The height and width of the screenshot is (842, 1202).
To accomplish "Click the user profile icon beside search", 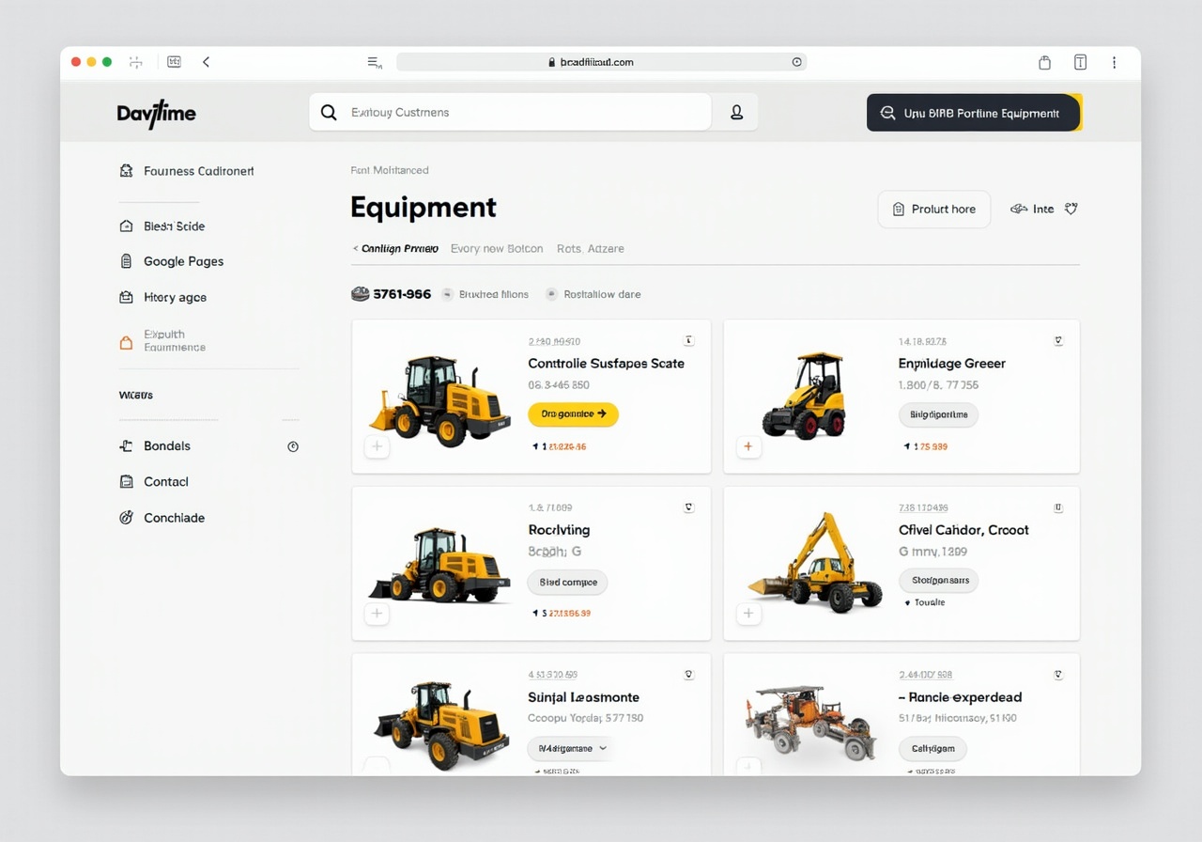I will [737, 113].
